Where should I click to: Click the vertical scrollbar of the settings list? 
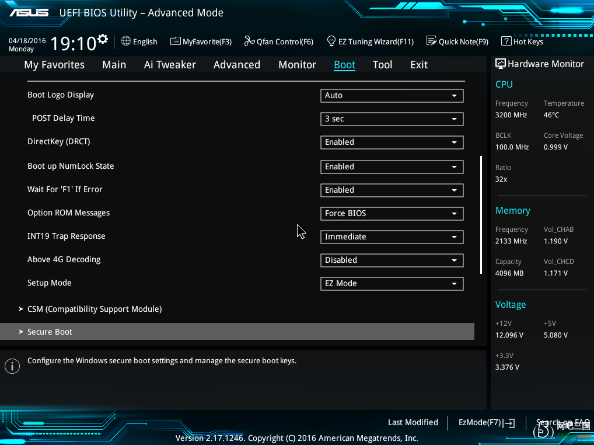click(481, 214)
